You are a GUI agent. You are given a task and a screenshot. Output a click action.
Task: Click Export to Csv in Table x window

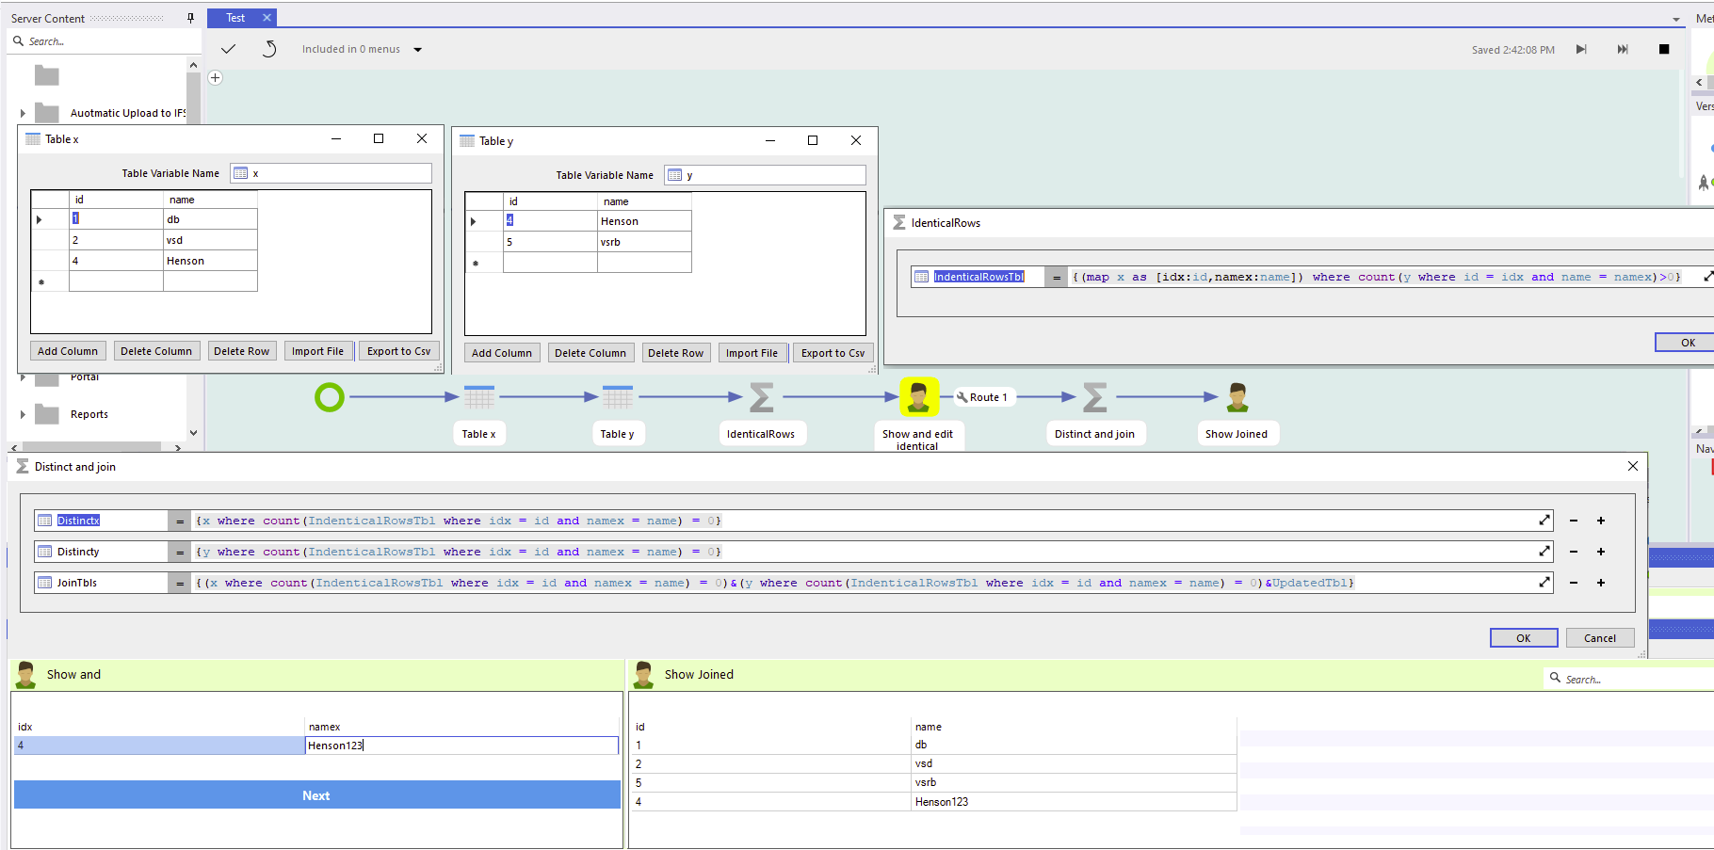(399, 351)
